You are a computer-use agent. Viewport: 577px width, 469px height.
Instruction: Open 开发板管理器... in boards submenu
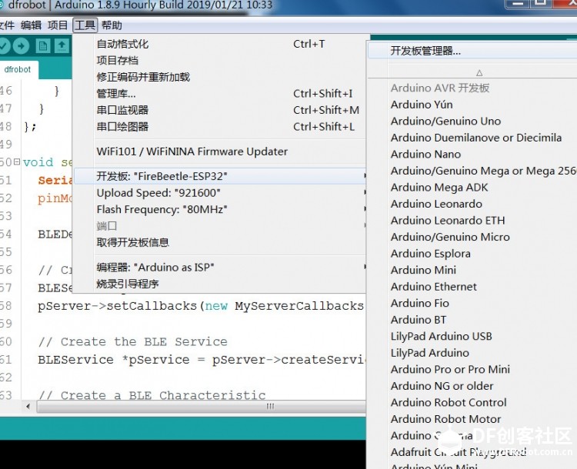[472, 51]
